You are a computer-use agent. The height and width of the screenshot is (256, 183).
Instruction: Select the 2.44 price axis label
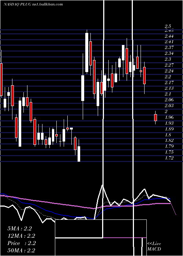[169, 36]
